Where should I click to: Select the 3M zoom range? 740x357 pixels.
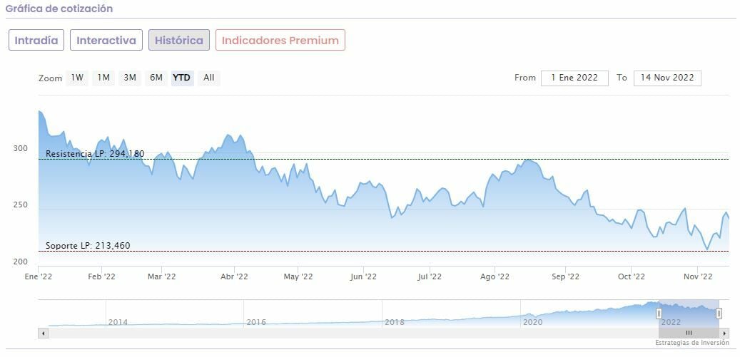tap(130, 78)
